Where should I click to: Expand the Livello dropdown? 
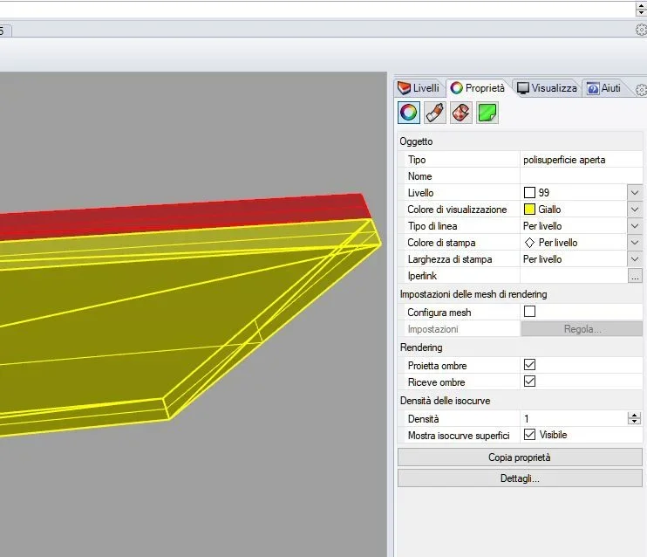[635, 193]
